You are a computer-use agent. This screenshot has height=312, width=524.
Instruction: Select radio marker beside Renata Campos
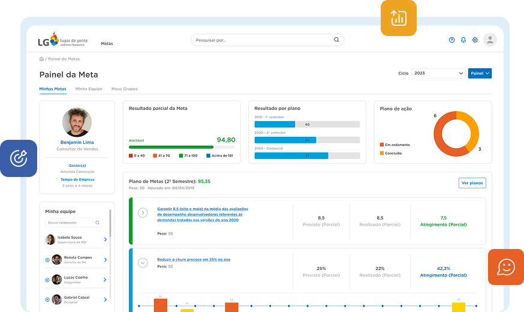coord(47,260)
